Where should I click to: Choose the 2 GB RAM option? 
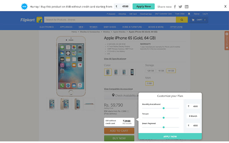point(149,83)
